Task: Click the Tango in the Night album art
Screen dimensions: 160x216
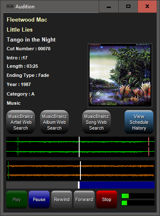Action: click(120, 75)
